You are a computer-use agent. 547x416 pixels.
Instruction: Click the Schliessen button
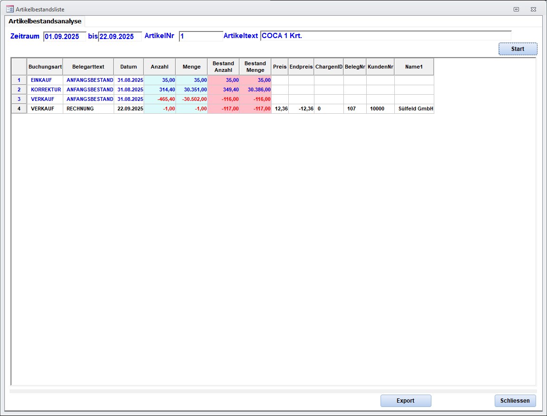click(x=515, y=401)
